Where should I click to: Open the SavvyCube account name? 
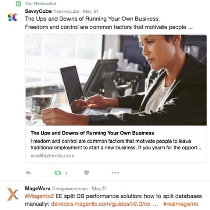click(38, 11)
